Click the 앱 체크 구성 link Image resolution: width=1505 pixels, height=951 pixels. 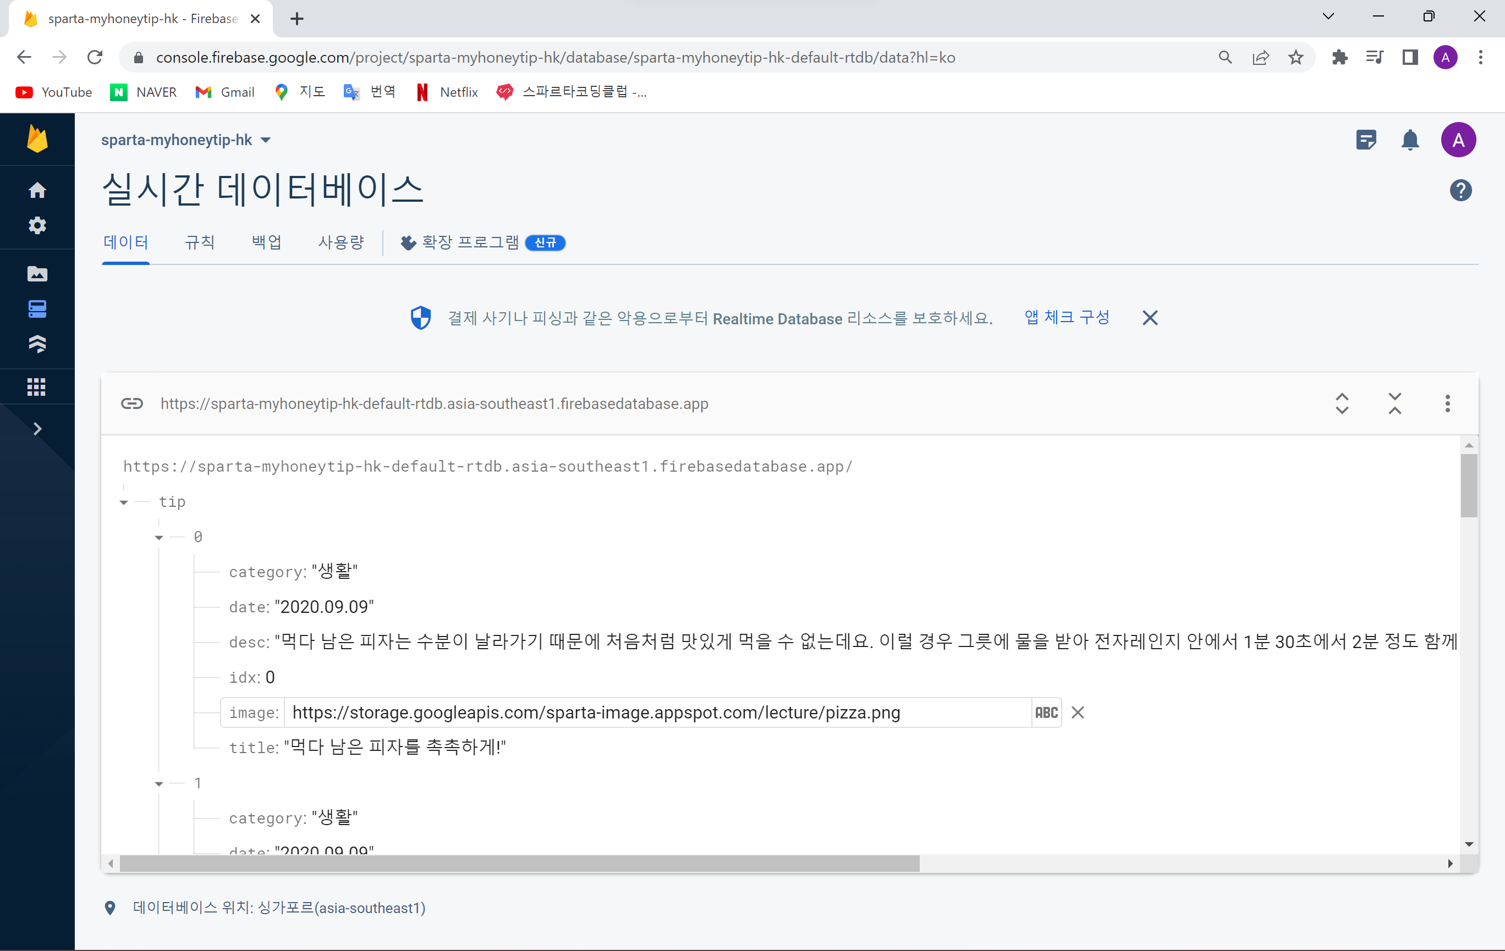[x=1067, y=318]
